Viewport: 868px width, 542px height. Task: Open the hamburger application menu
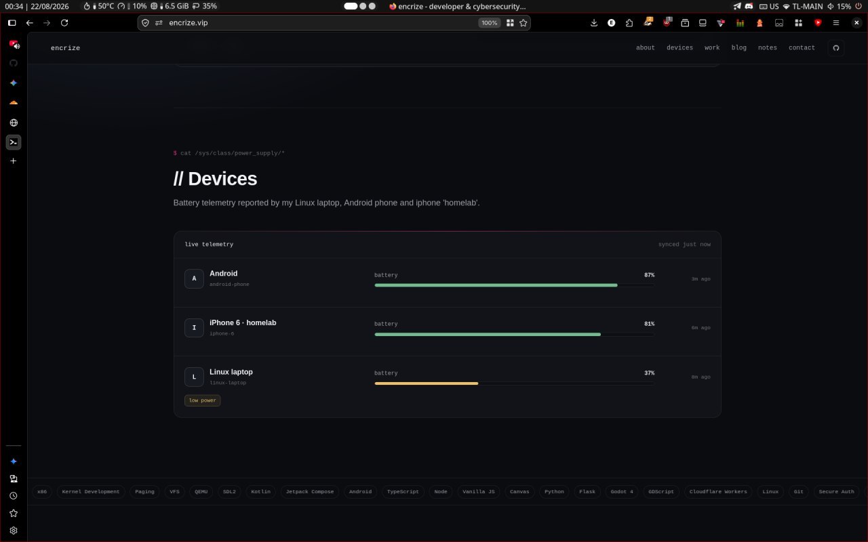click(836, 22)
